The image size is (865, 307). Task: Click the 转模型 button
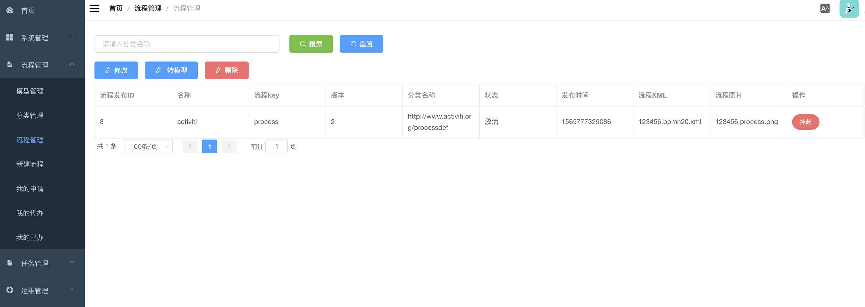[x=171, y=70]
